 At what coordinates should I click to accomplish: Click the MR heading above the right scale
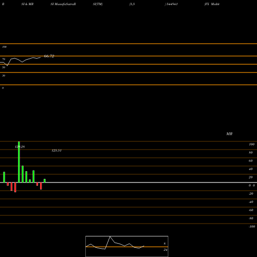[x=229, y=134]
